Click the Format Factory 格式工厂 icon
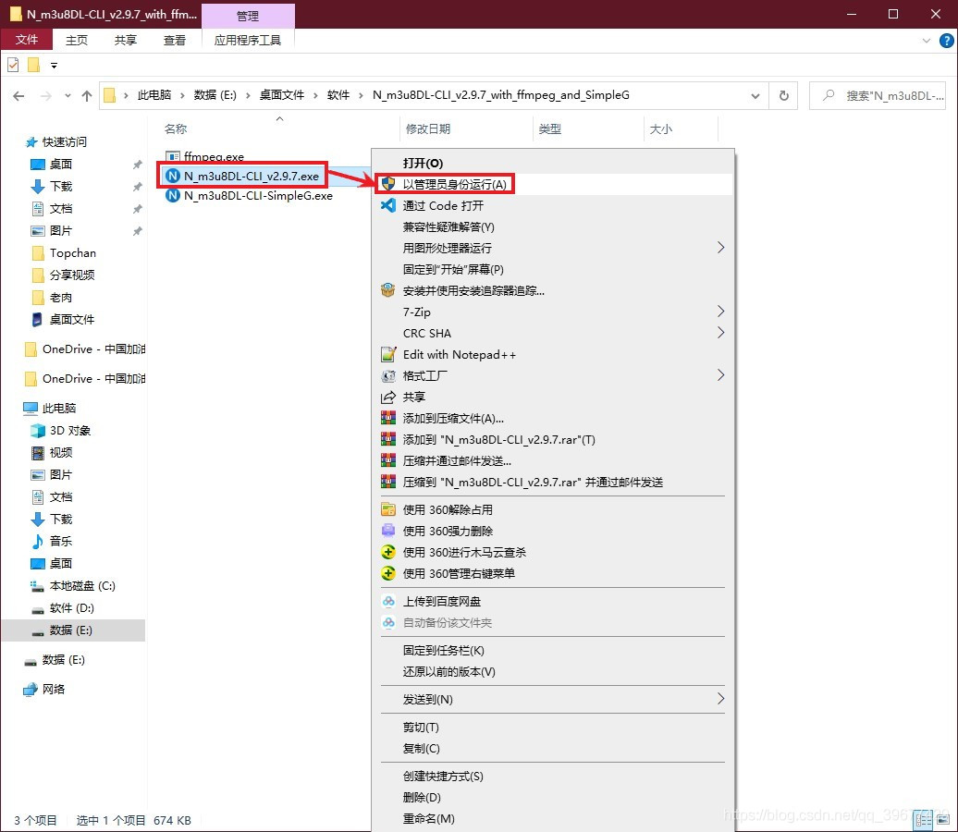 pyautogui.click(x=388, y=375)
